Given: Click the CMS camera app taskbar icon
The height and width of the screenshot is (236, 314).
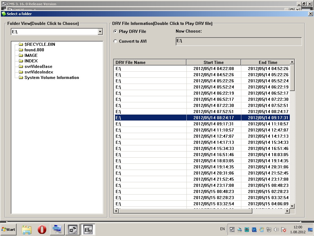Looking at the screenshot, I should 73,229.
